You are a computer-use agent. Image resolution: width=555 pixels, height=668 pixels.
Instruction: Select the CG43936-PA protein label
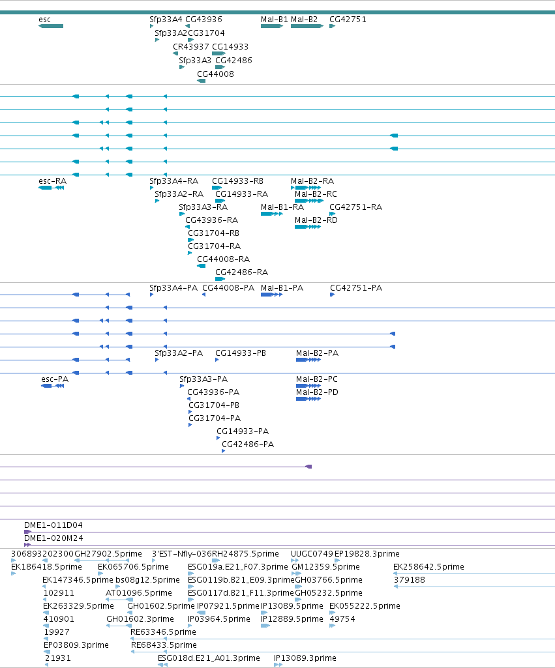[213, 392]
